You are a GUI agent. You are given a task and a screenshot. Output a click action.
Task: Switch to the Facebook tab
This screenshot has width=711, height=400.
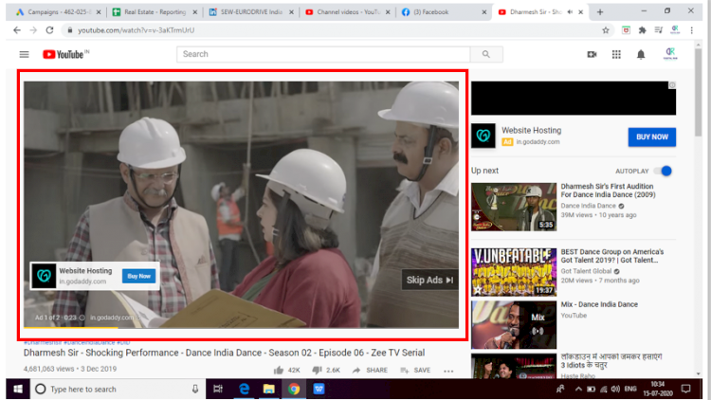[436, 12]
